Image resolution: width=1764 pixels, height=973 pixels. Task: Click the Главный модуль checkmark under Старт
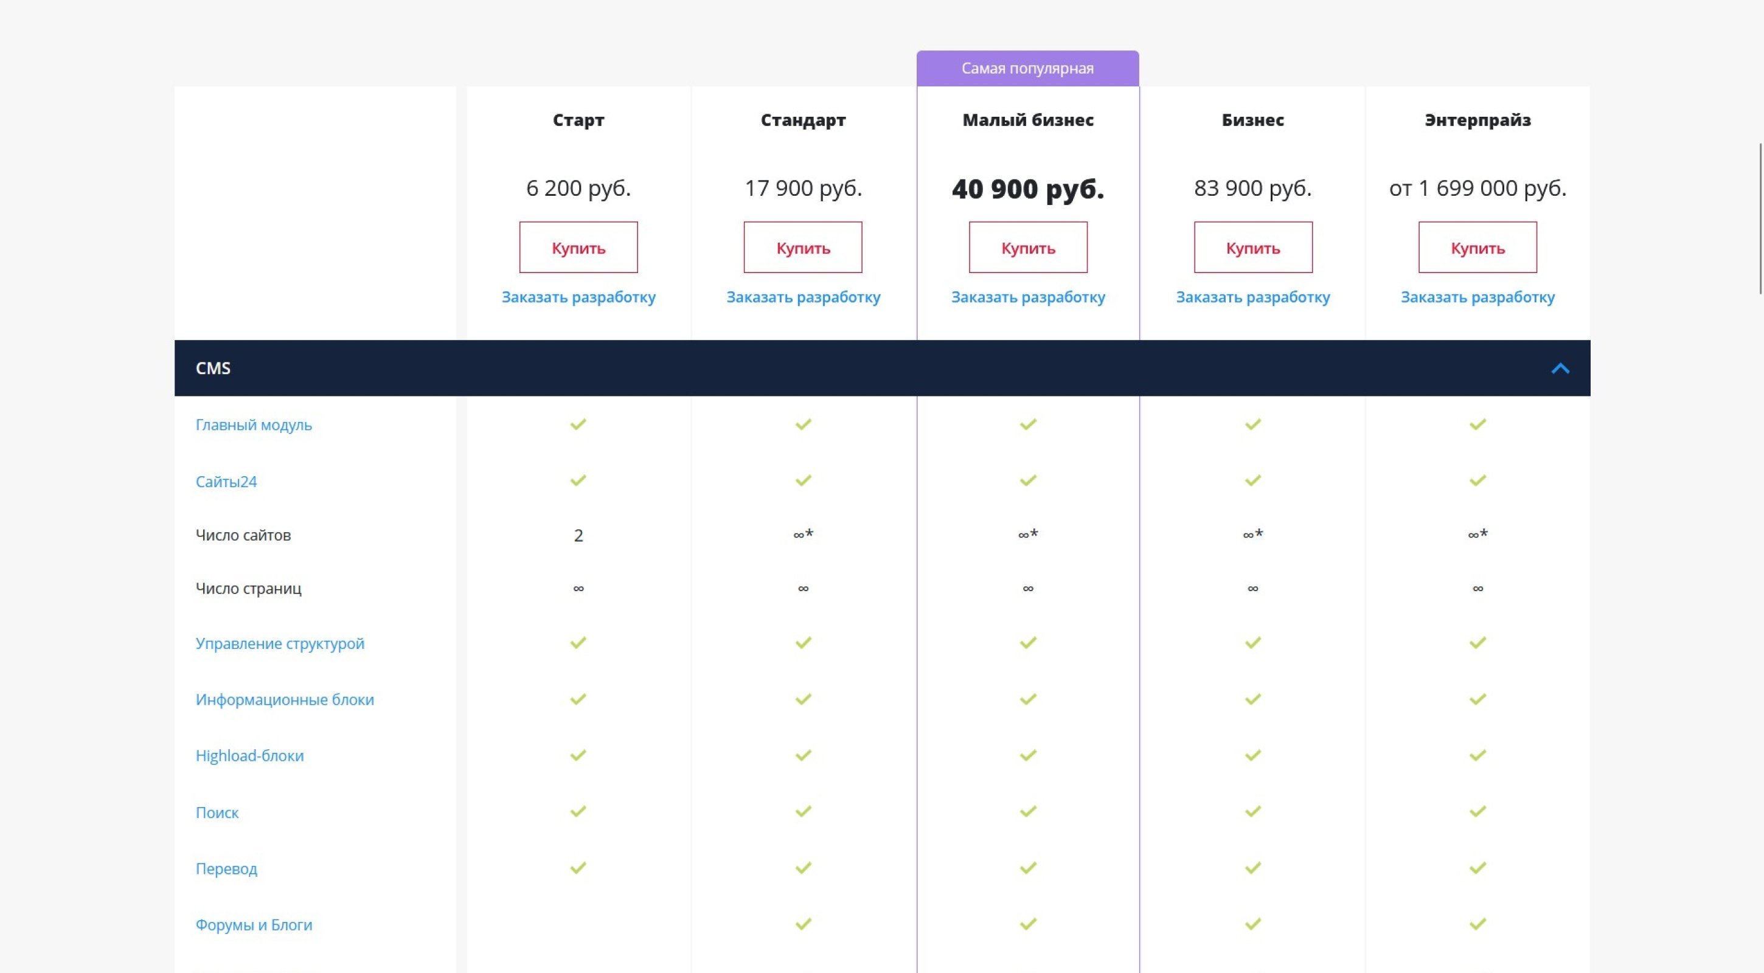pos(578,424)
